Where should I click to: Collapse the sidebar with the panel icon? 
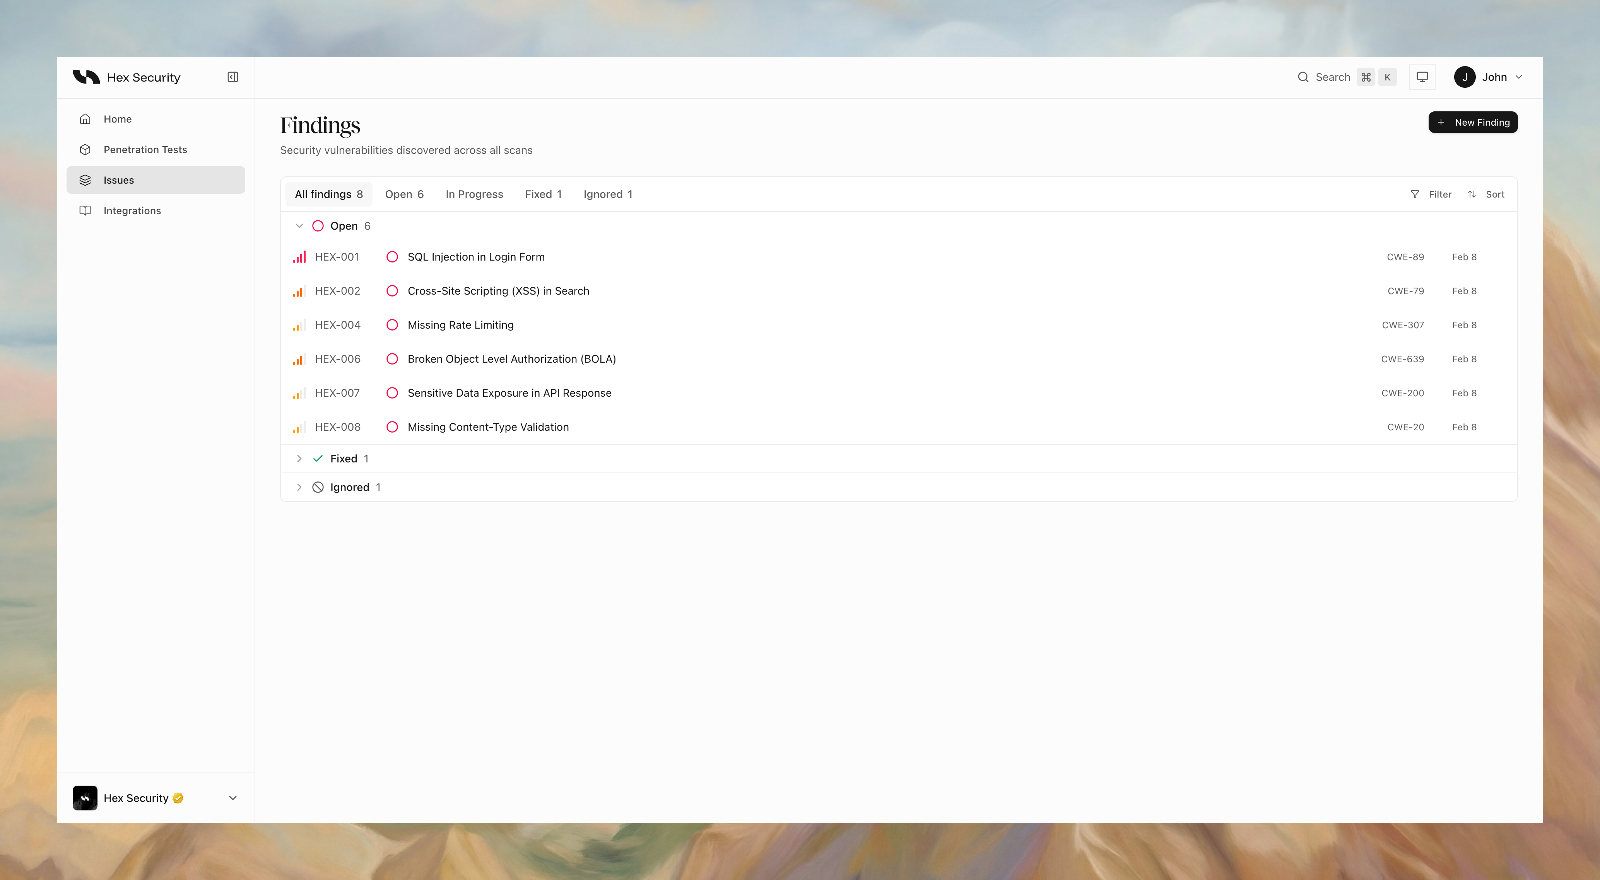coord(233,77)
